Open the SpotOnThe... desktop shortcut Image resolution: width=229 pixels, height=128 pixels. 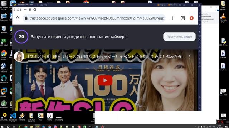[4, 117]
